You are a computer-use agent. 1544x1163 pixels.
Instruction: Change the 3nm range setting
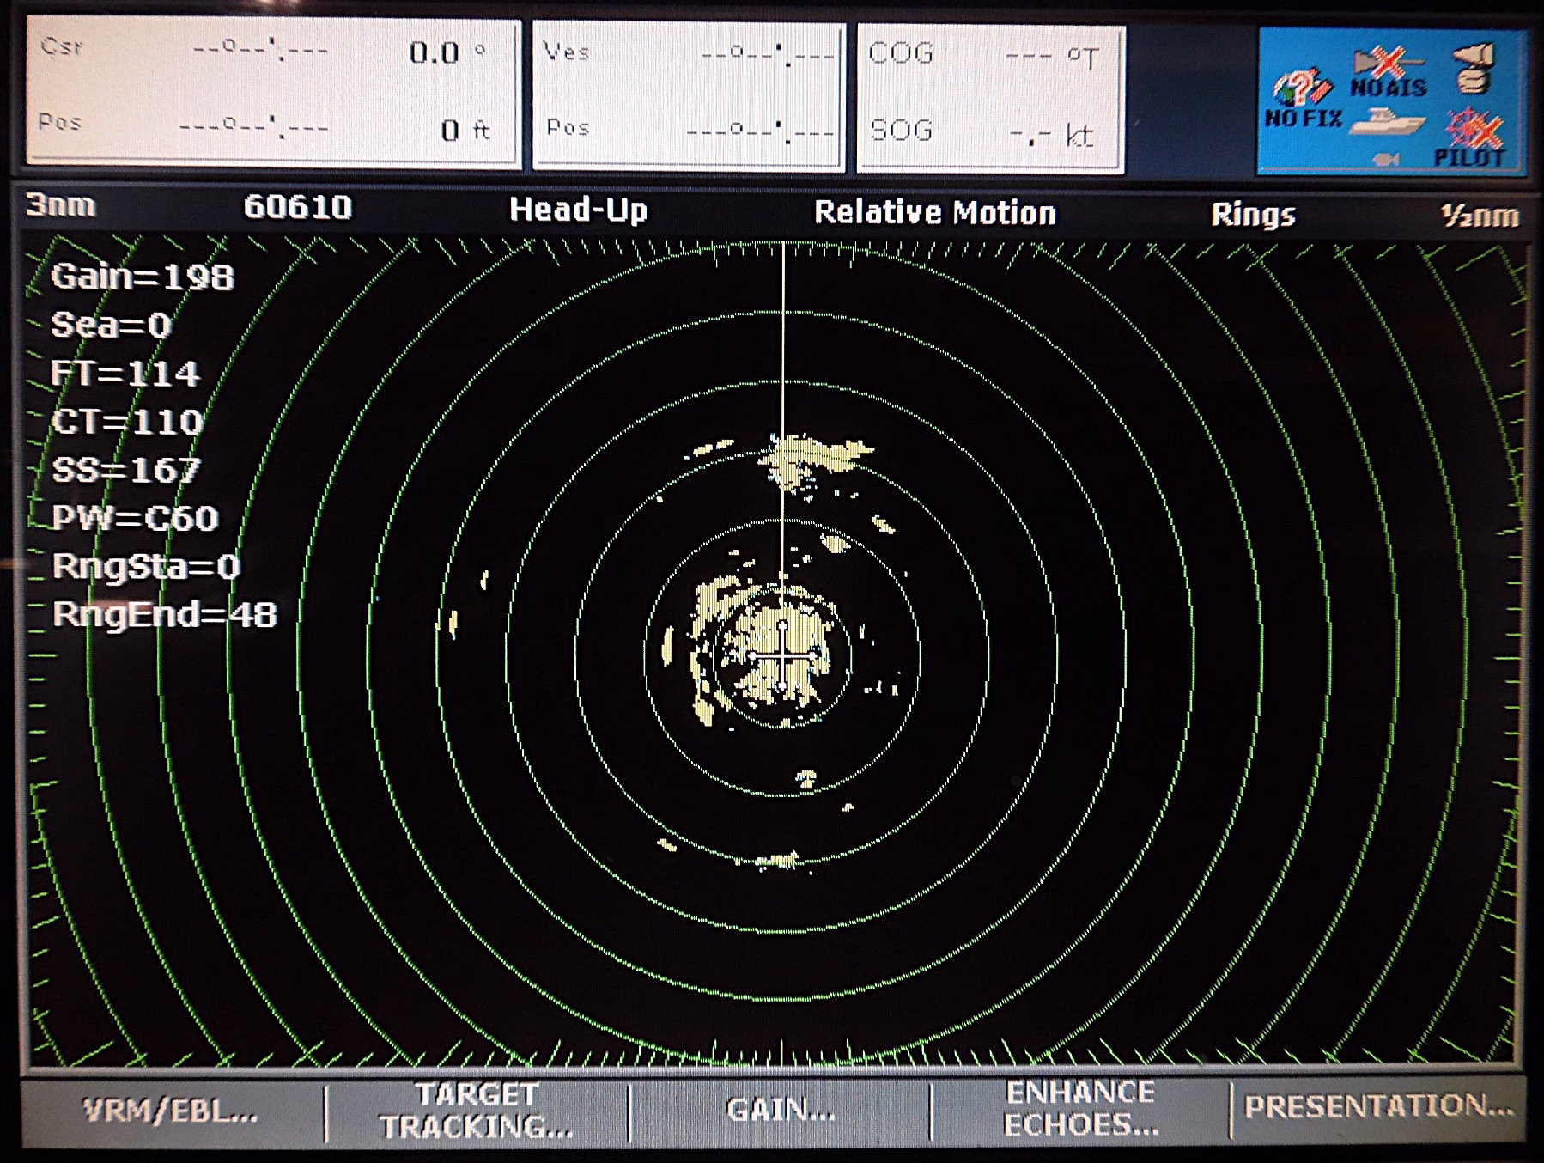60,205
